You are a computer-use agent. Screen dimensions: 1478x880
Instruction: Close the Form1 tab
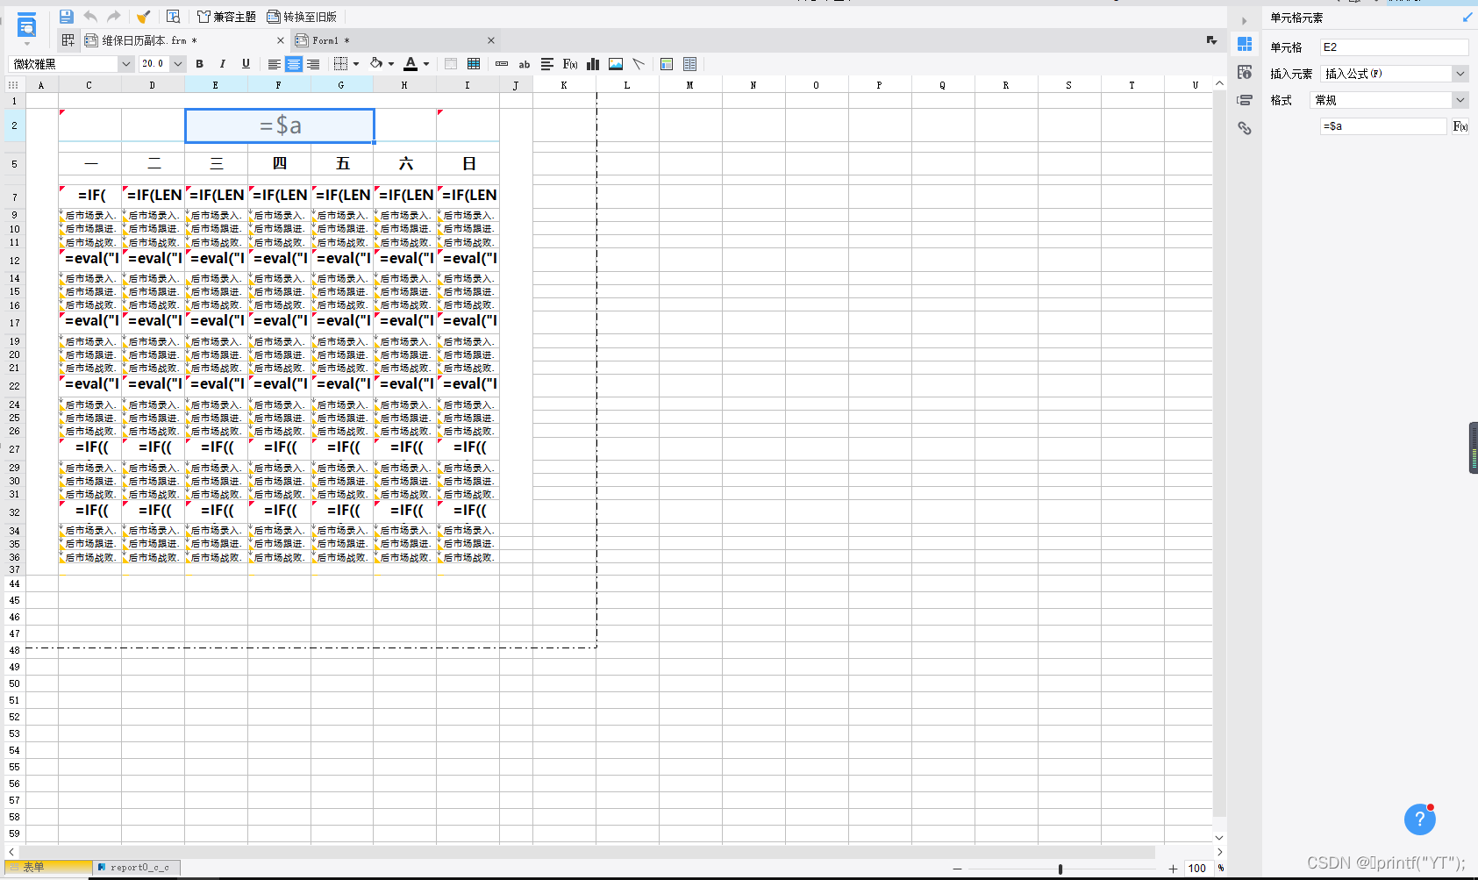(491, 40)
